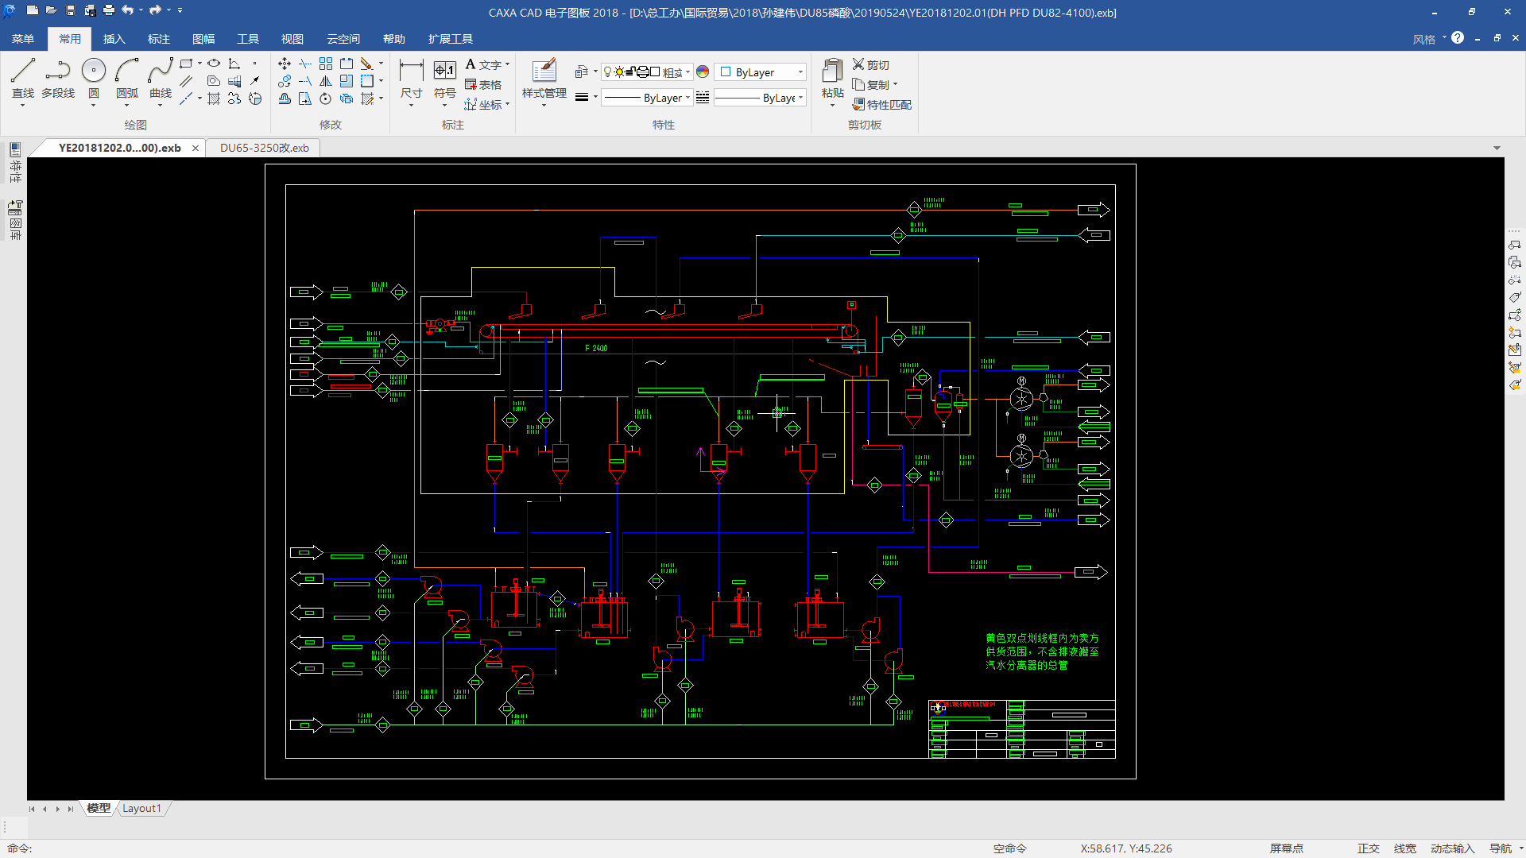The height and width of the screenshot is (858, 1526).
Task: Switch to DU65-3250改.exb document tab
Action: [x=264, y=148]
